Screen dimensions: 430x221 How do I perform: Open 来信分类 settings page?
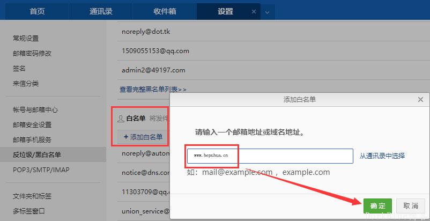(x=26, y=84)
